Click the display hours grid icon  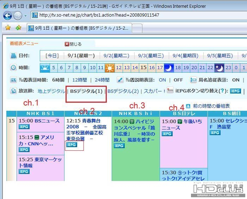(x=13, y=80)
